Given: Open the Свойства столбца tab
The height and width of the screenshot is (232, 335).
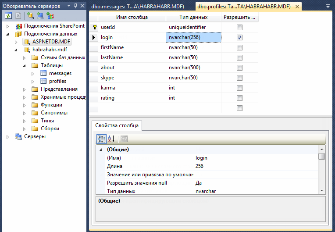Looking at the screenshot, I should [x=117, y=125].
